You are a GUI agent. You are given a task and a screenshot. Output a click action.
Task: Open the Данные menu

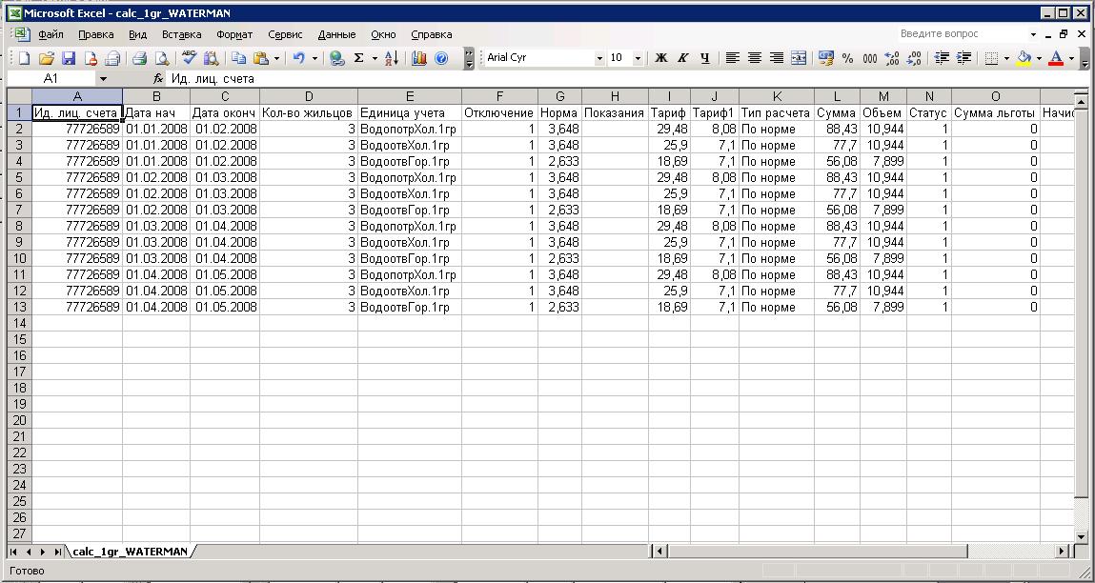336,34
